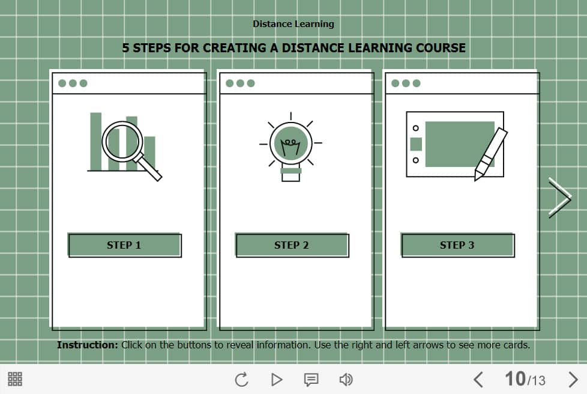The width and height of the screenshot is (587, 394).
Task: Click the replay slide icon
Action: (241, 379)
